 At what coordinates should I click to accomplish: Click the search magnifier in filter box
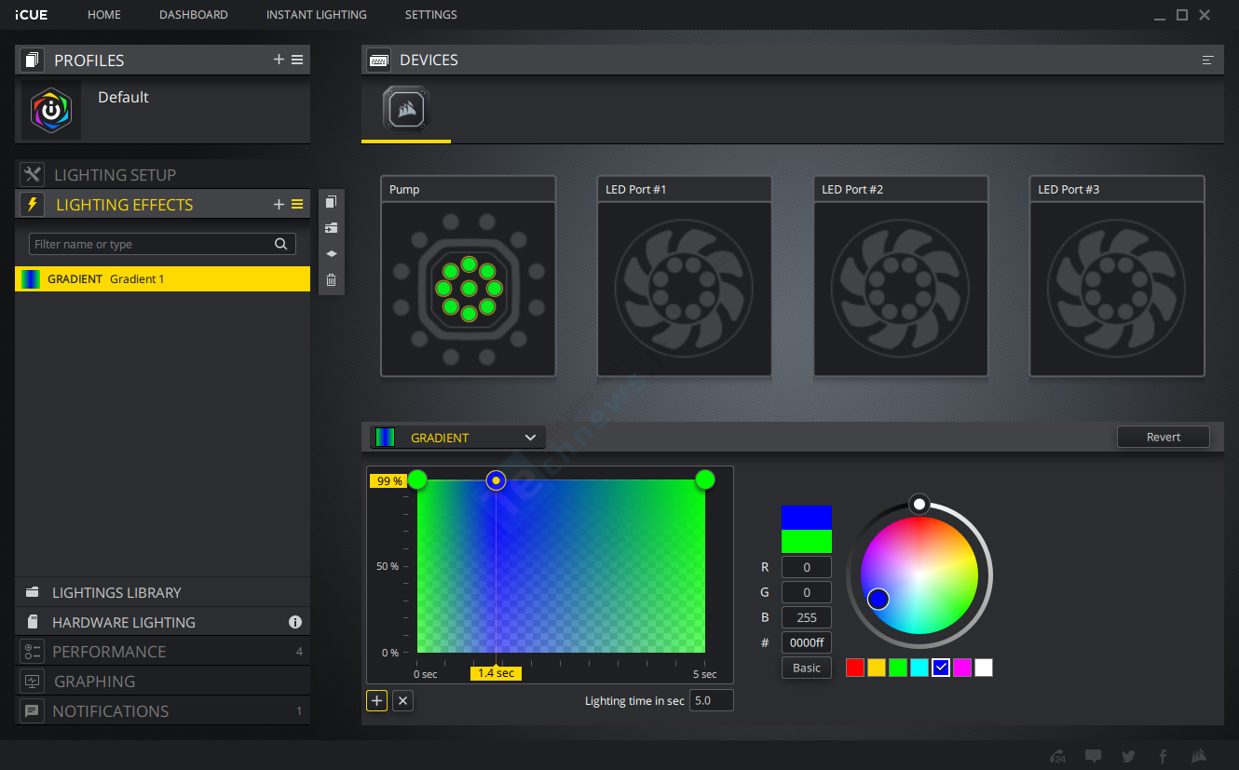coord(281,244)
